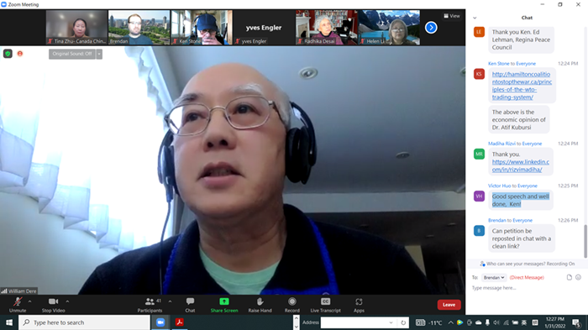588x330 pixels.
Task: Click the Record icon
Action: pyautogui.click(x=292, y=301)
